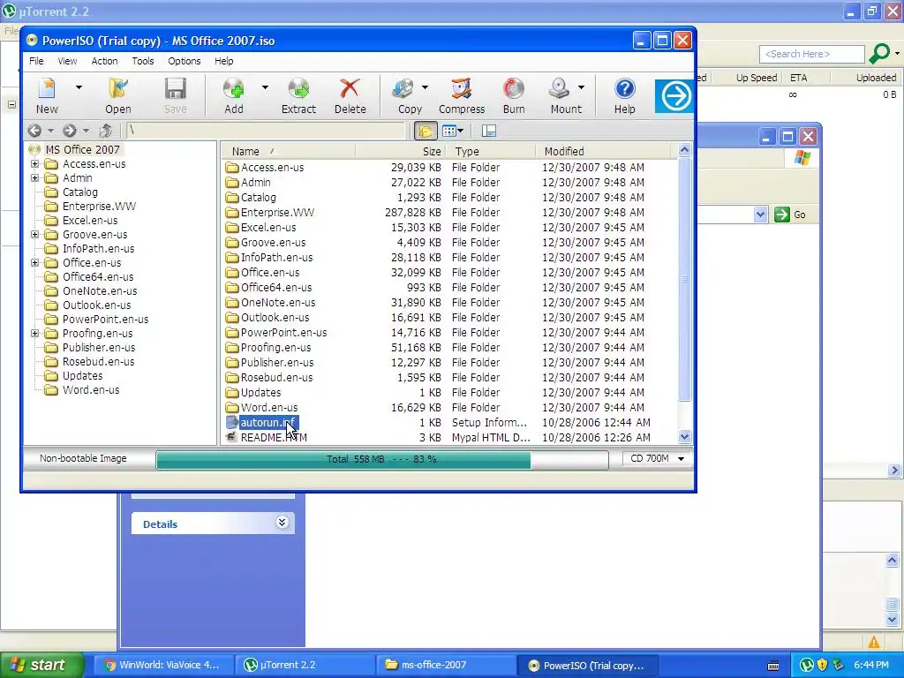Click the Add files toolbar icon

click(x=233, y=95)
